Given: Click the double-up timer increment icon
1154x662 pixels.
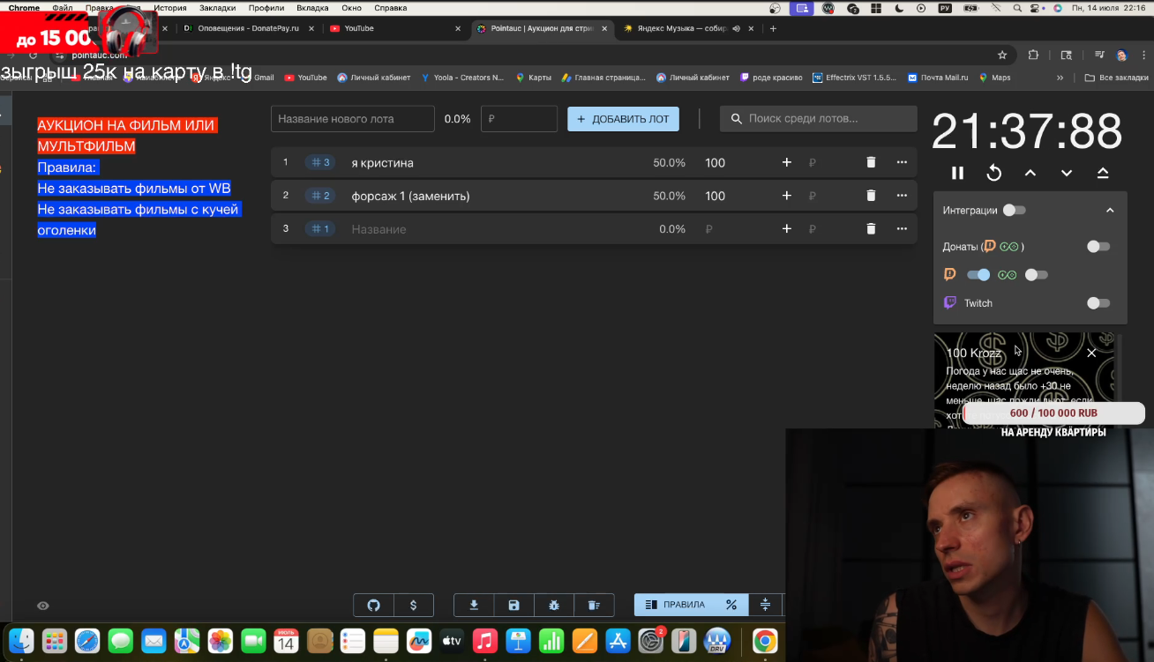Looking at the screenshot, I should [1103, 173].
